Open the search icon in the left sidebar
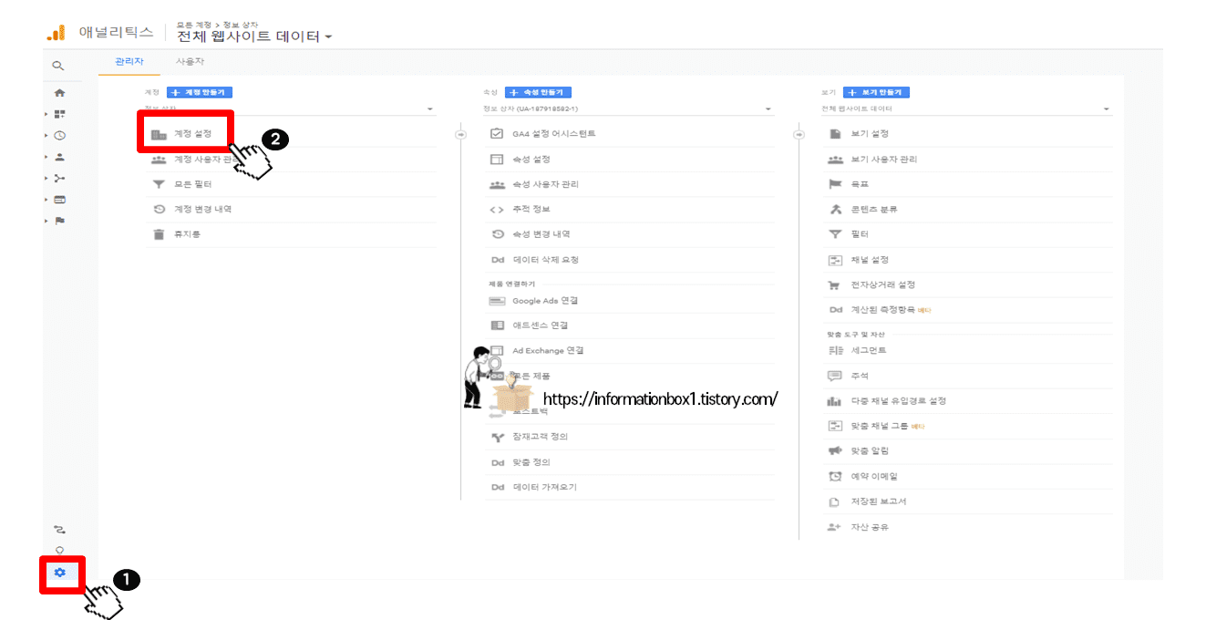The image size is (1206, 620). [x=59, y=65]
